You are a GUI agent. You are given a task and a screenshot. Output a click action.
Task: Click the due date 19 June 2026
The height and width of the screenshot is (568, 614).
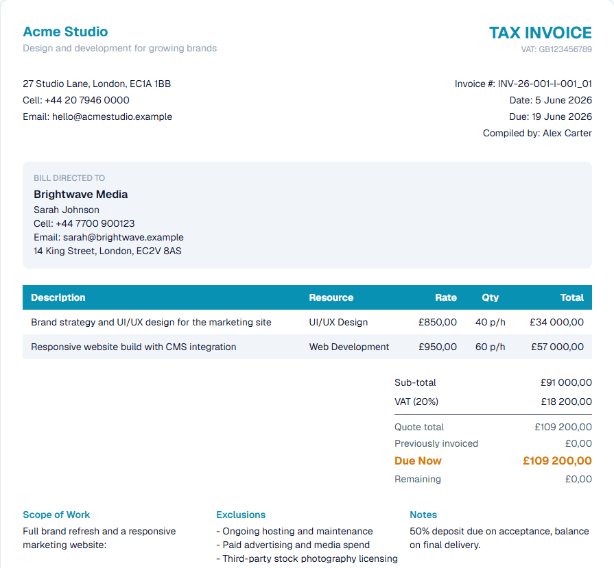point(562,116)
